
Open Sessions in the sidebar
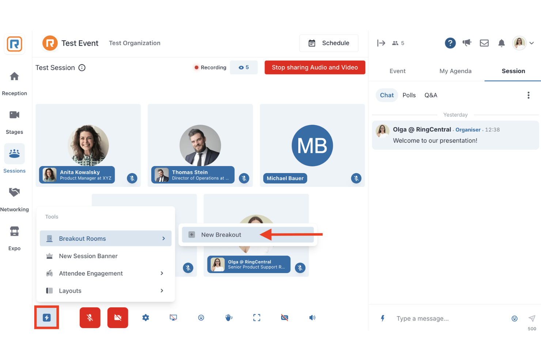[14, 159]
